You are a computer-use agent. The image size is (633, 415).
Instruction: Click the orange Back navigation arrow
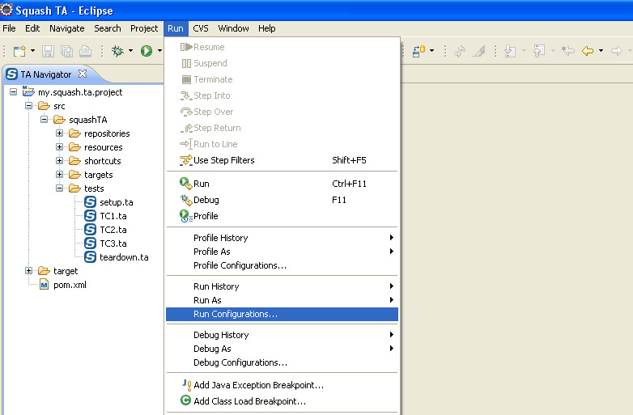[588, 51]
